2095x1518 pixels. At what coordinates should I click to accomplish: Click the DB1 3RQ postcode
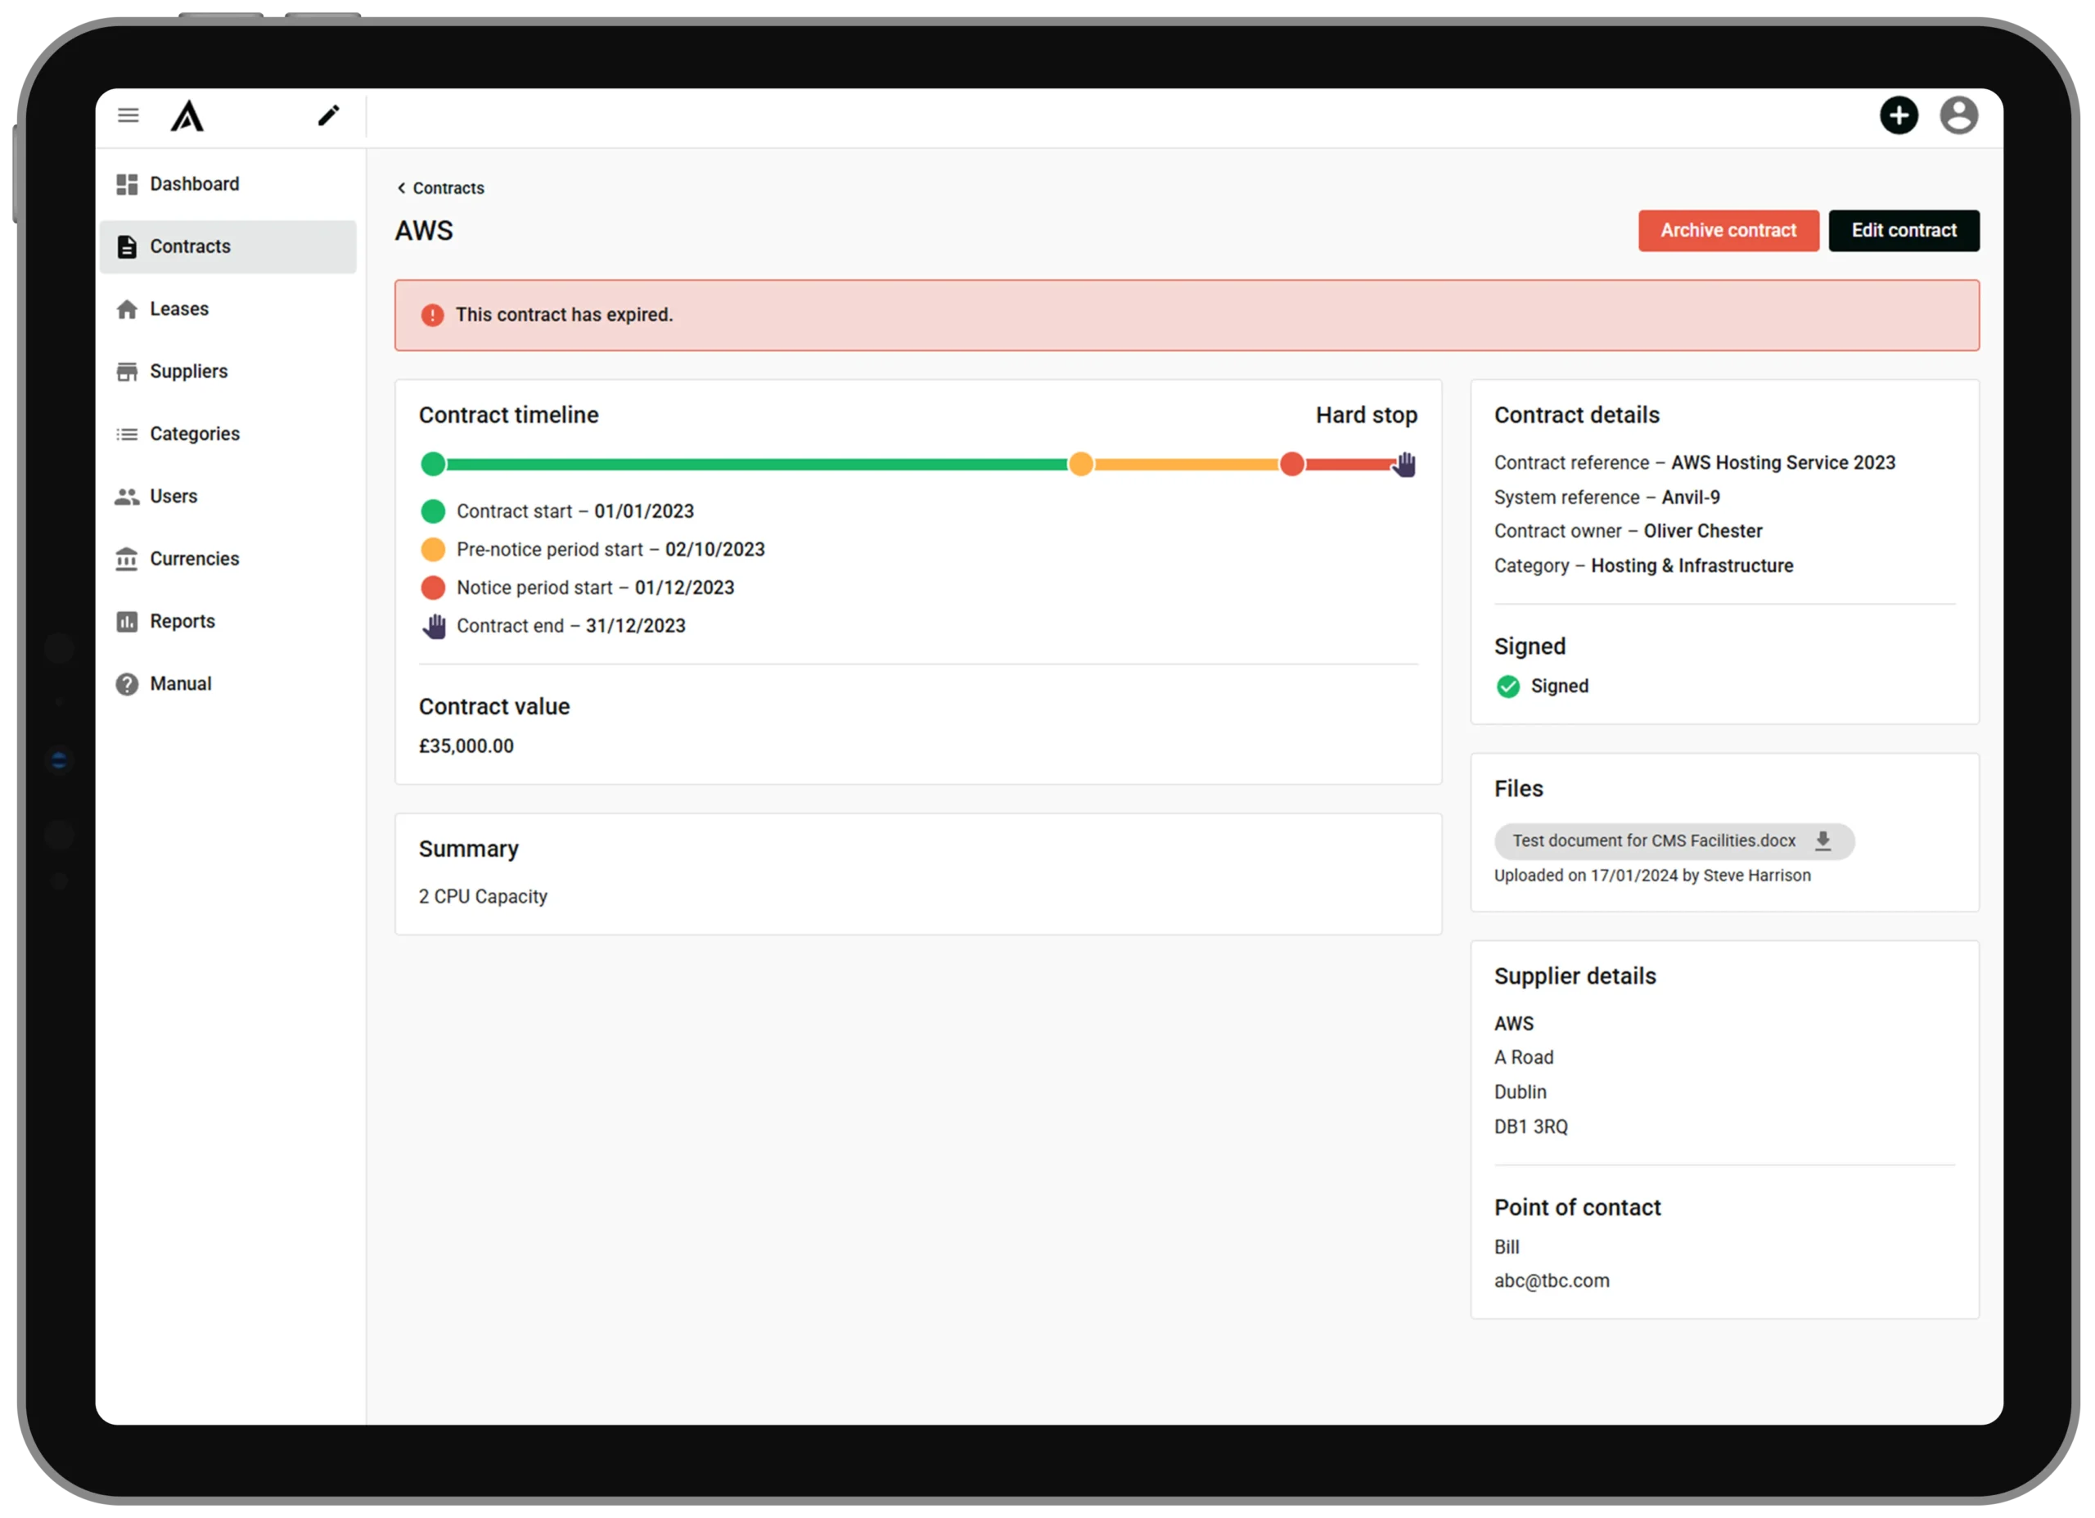pos(1530,1127)
